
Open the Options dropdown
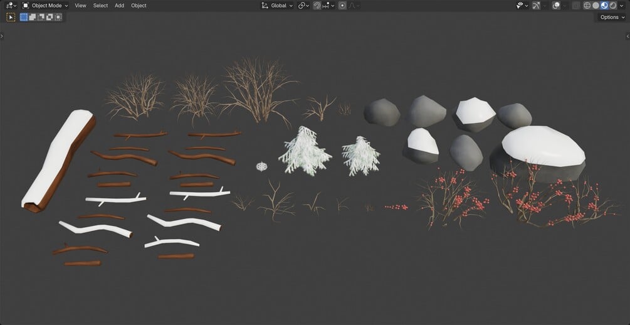click(x=612, y=18)
